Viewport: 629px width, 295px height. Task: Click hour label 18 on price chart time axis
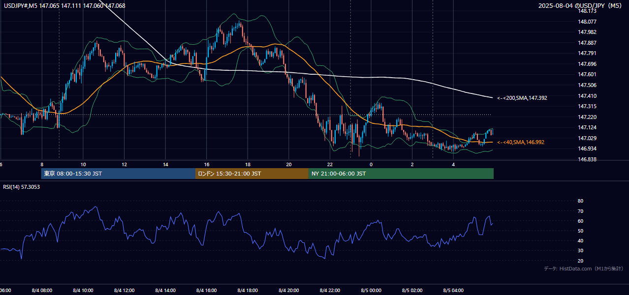[x=248, y=165]
